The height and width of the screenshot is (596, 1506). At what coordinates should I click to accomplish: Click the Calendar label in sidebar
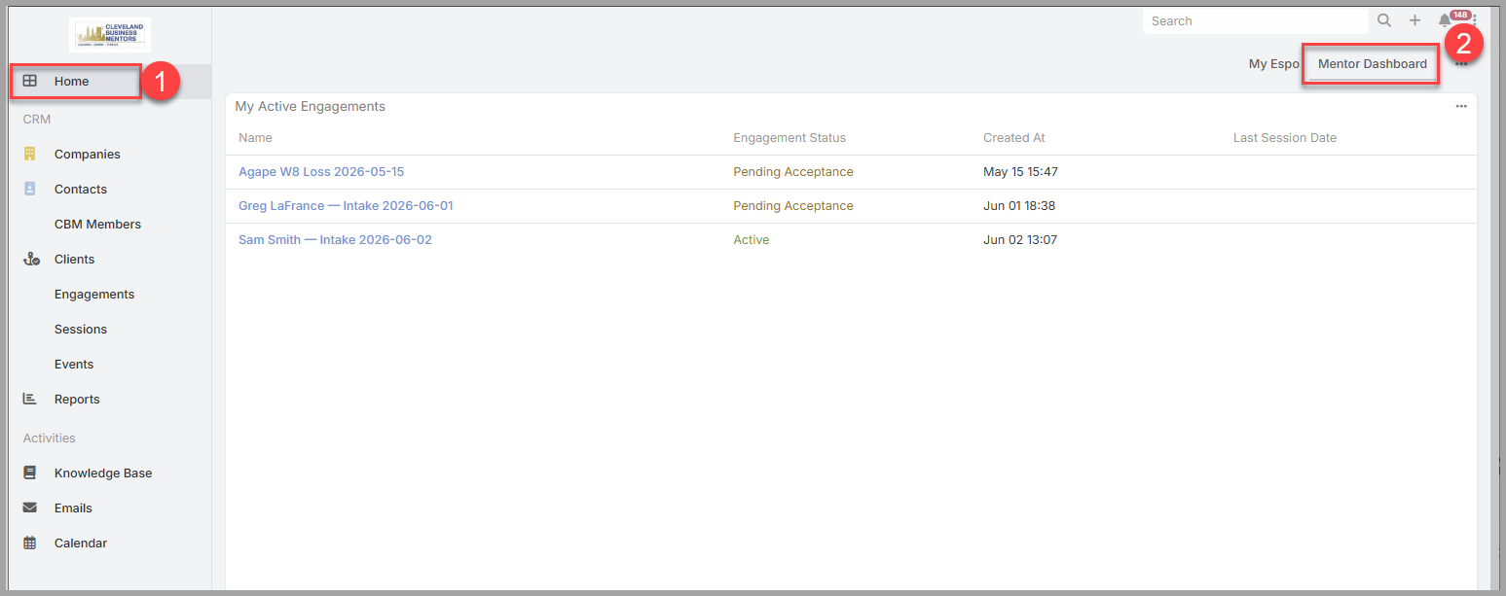(x=81, y=543)
